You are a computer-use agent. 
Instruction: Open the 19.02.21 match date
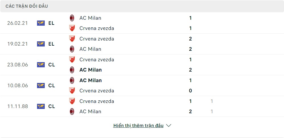(18, 44)
